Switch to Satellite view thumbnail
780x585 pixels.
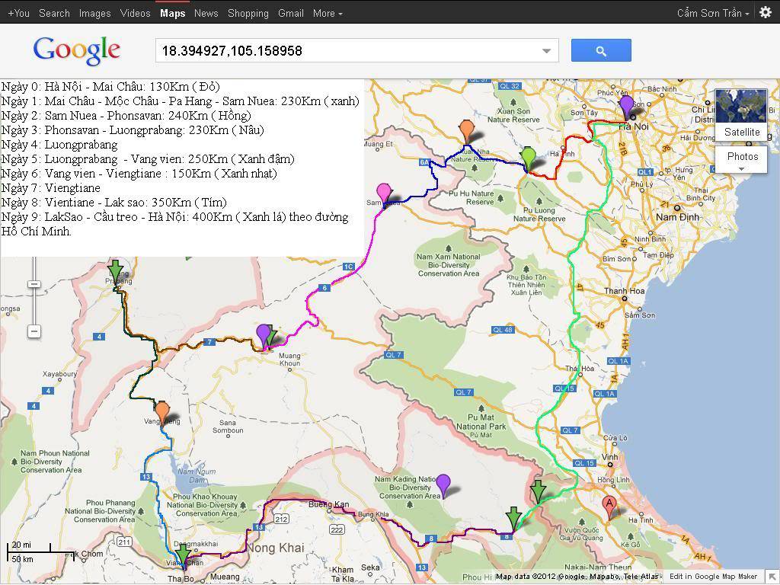(741, 114)
